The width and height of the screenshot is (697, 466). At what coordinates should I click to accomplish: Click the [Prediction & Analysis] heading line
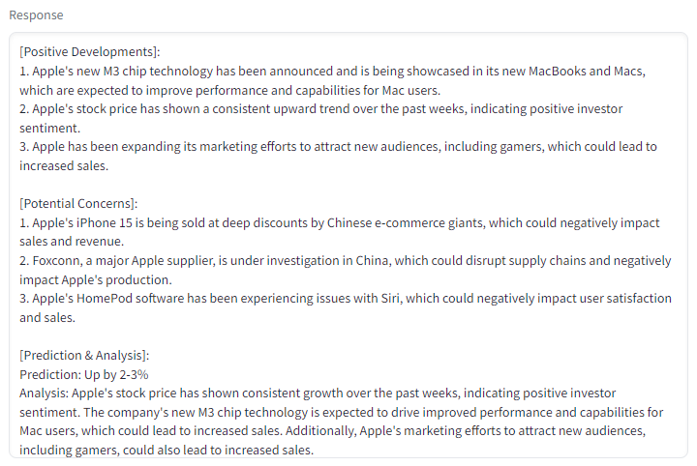[84, 356]
